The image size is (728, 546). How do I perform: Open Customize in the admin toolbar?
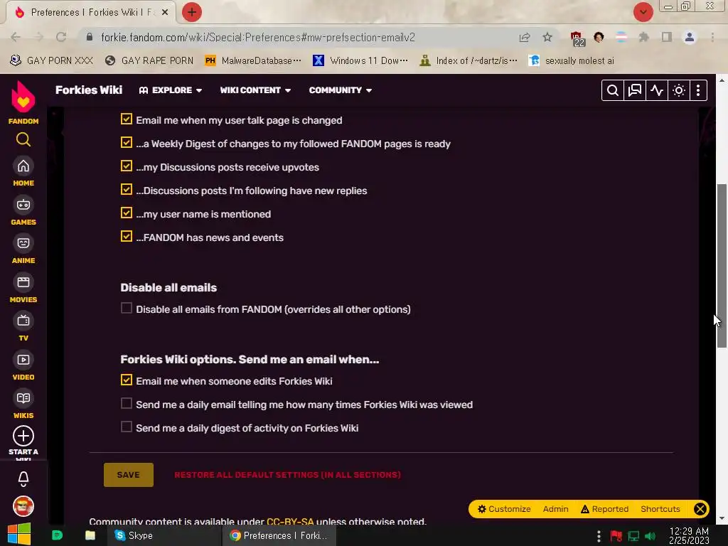[504, 509]
